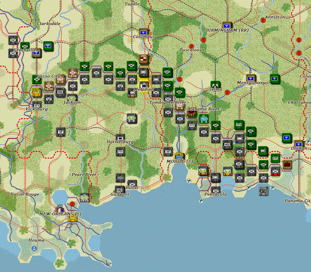
Task: Open the HQ counter at Gulfport
Action: pos(119,190)
